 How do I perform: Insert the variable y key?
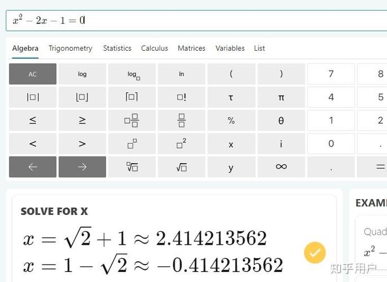pyautogui.click(x=231, y=167)
